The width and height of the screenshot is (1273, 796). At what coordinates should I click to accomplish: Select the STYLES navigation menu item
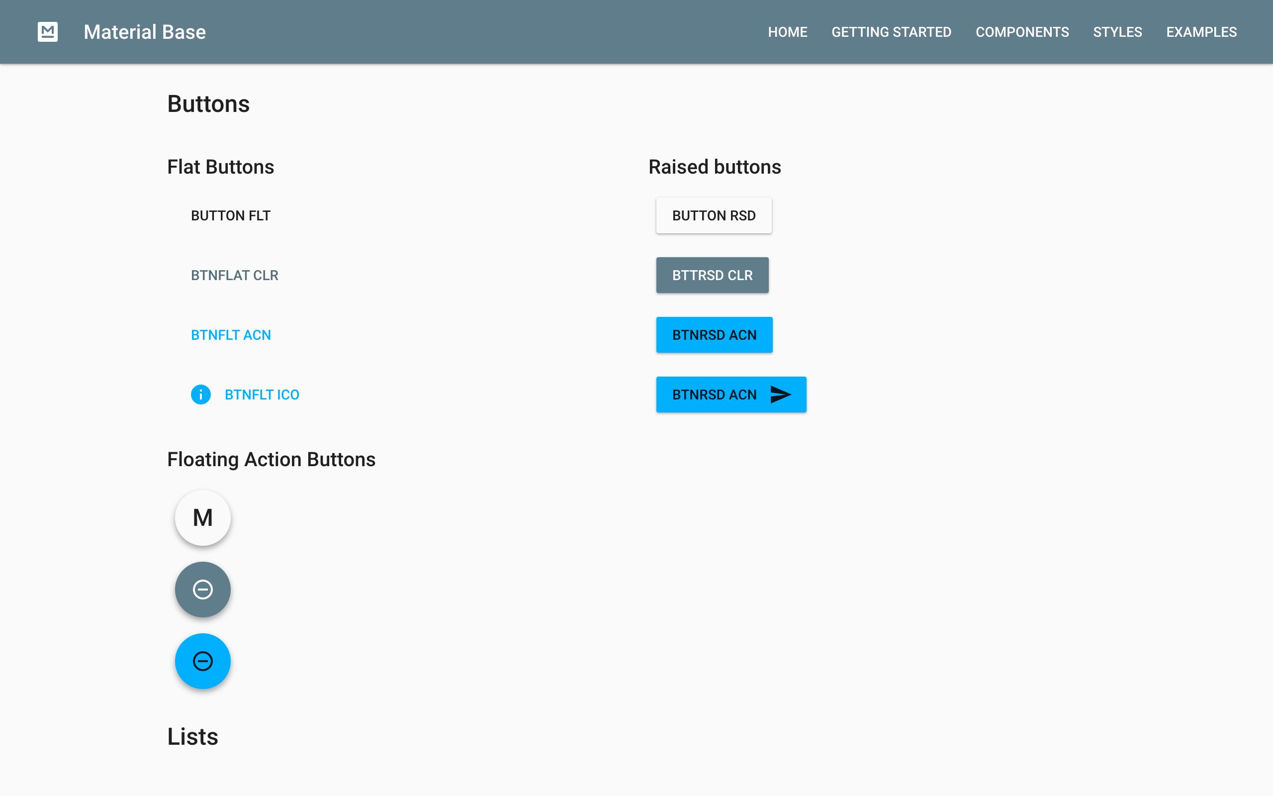pos(1117,32)
